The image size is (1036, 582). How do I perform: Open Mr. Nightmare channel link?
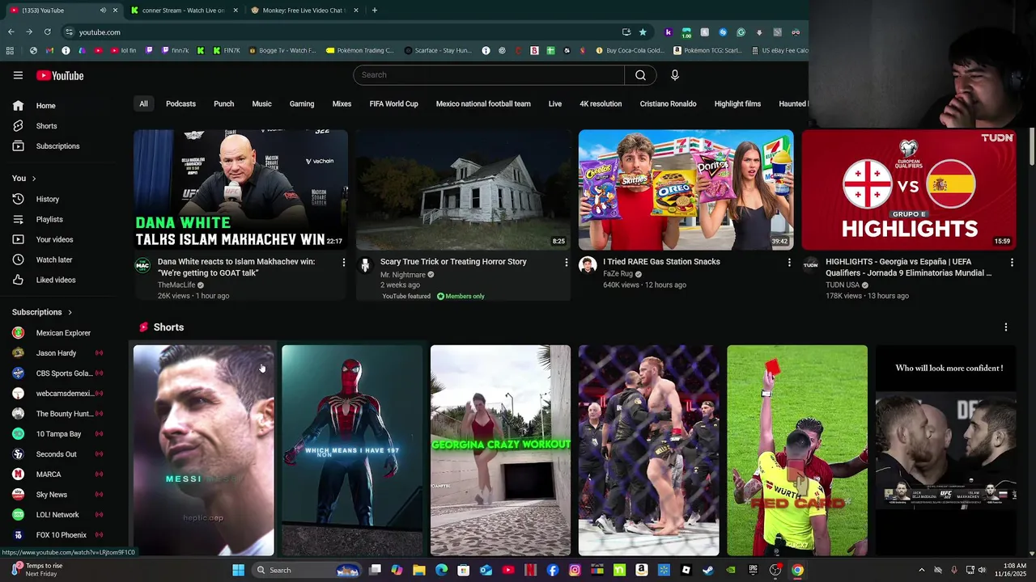402,275
